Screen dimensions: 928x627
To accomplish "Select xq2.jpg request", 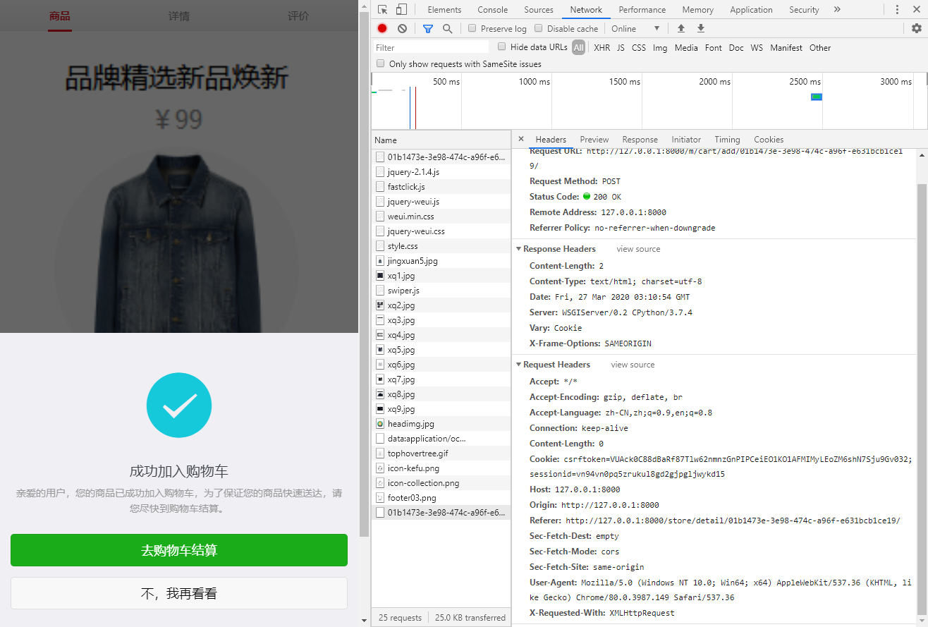I will pos(441,305).
